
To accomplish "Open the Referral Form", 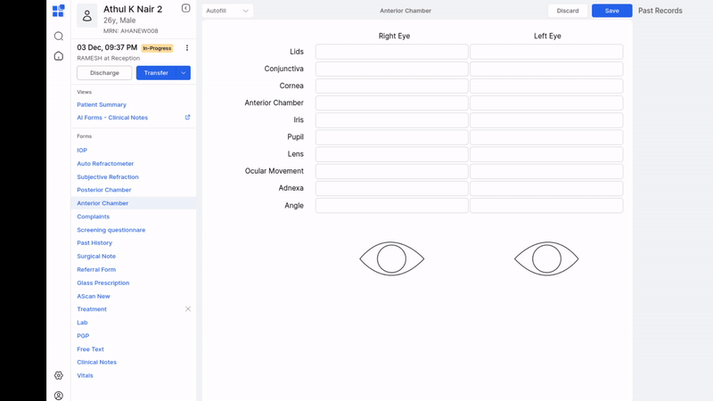I will tap(96, 269).
